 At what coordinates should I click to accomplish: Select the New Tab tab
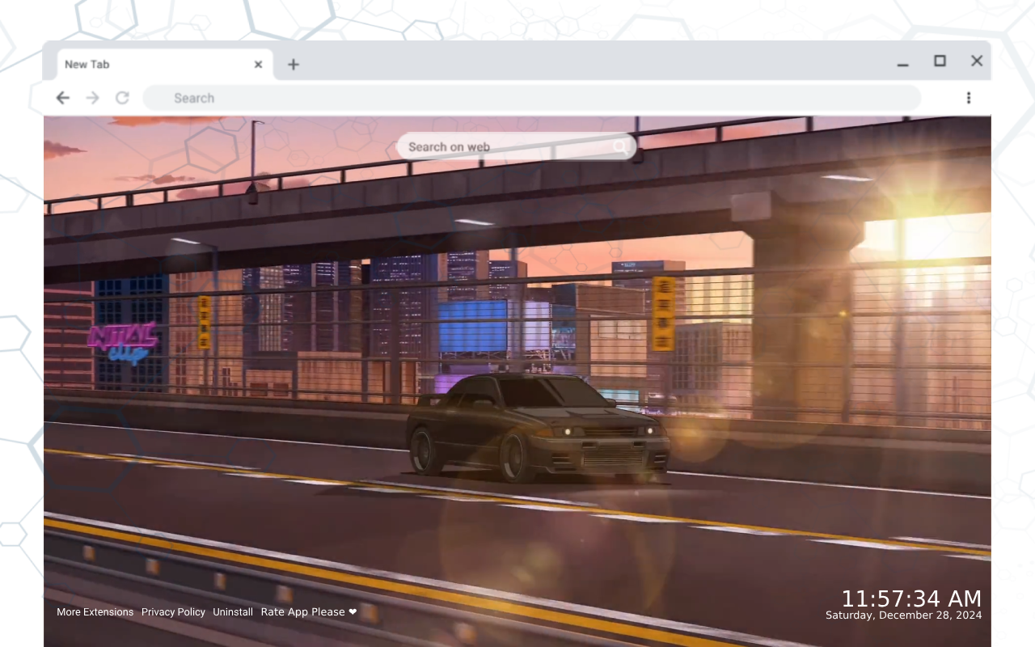tap(165, 65)
